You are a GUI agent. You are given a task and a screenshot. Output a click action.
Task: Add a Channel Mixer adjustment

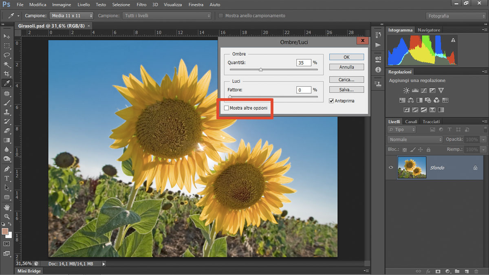(436, 100)
